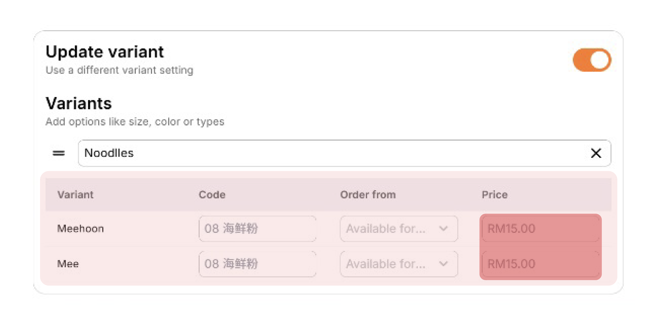Open the Order from dropdown for Meehoon

399,229
